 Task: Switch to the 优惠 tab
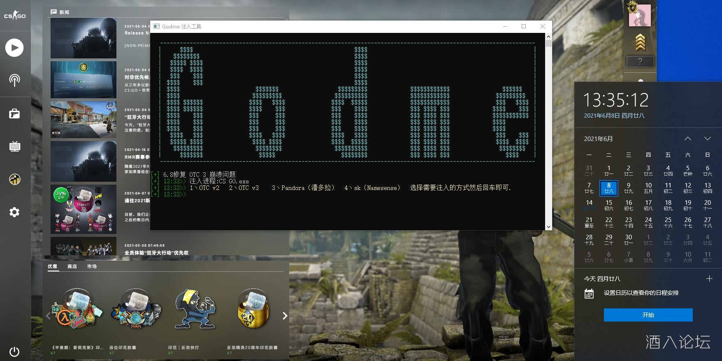click(x=53, y=266)
